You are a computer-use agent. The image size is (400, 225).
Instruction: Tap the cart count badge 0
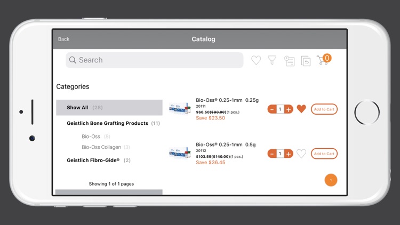pos(327,58)
